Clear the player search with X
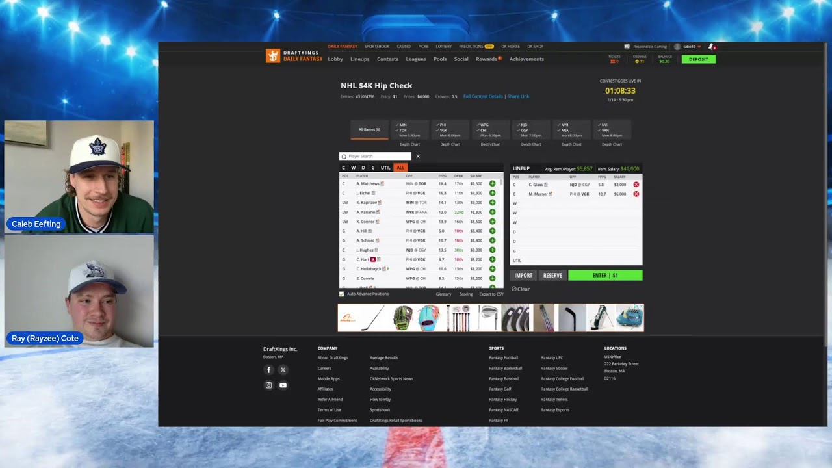Screen dimensions: 832x468 [418, 156]
